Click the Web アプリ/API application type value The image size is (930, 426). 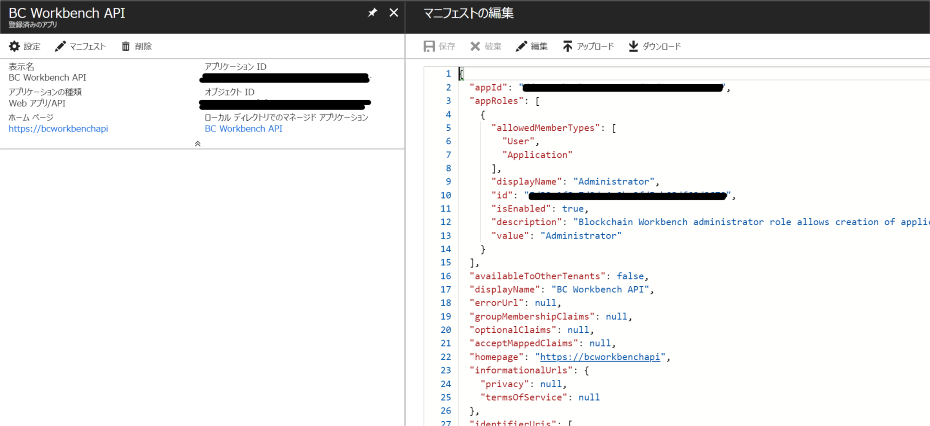point(37,103)
